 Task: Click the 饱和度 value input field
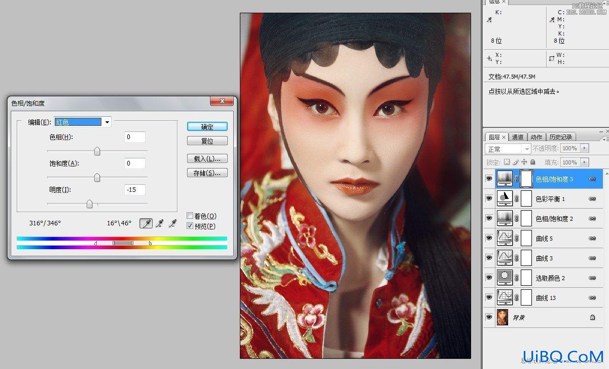[x=135, y=163]
